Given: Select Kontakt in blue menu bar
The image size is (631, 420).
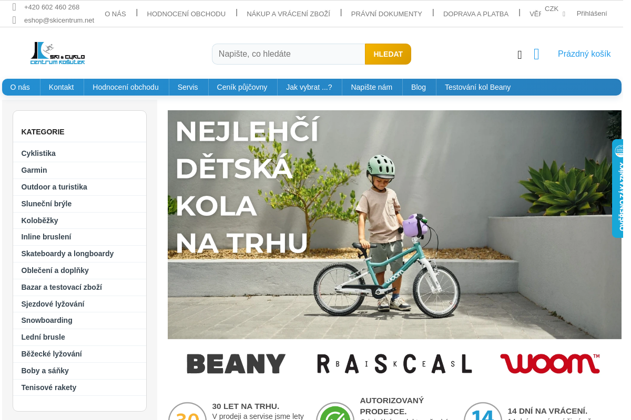Looking at the screenshot, I should click(x=62, y=87).
